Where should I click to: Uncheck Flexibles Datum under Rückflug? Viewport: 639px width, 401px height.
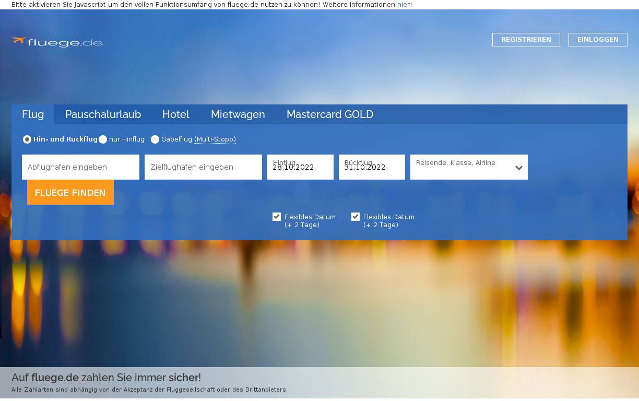pyautogui.click(x=356, y=217)
